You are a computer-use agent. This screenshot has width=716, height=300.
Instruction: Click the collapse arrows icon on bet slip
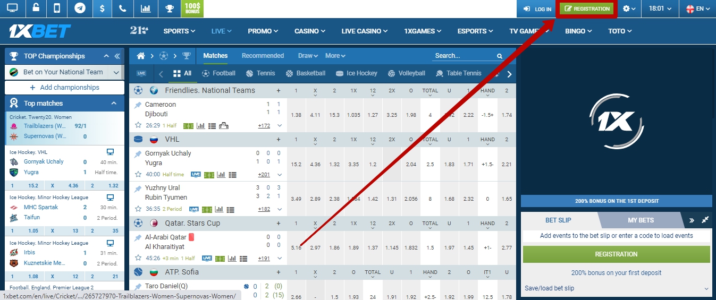[x=705, y=220]
